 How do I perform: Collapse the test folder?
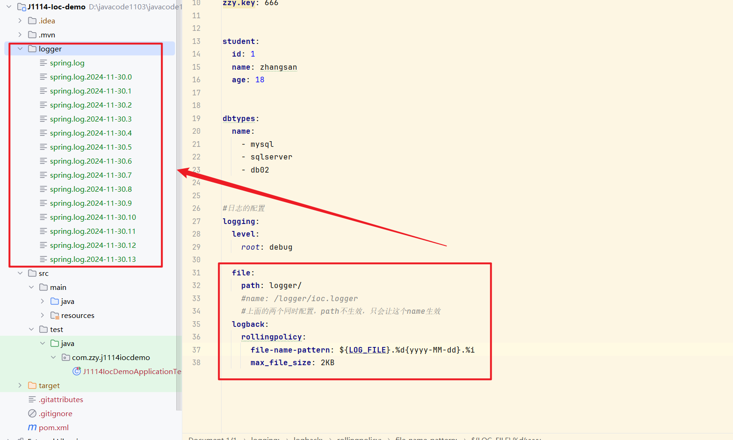[31, 329]
